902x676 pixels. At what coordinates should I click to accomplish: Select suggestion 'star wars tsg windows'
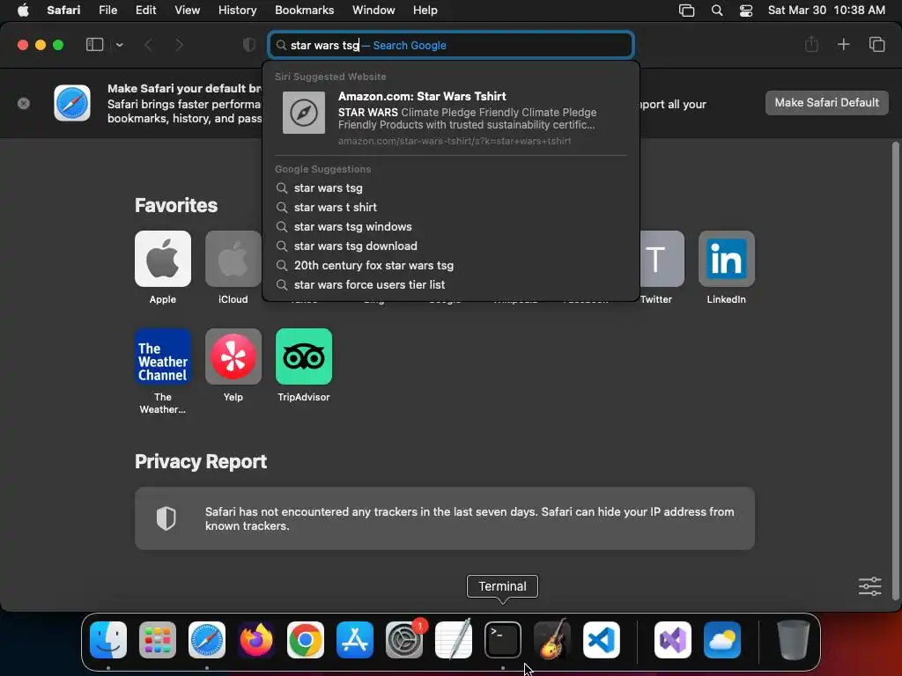[451, 226]
